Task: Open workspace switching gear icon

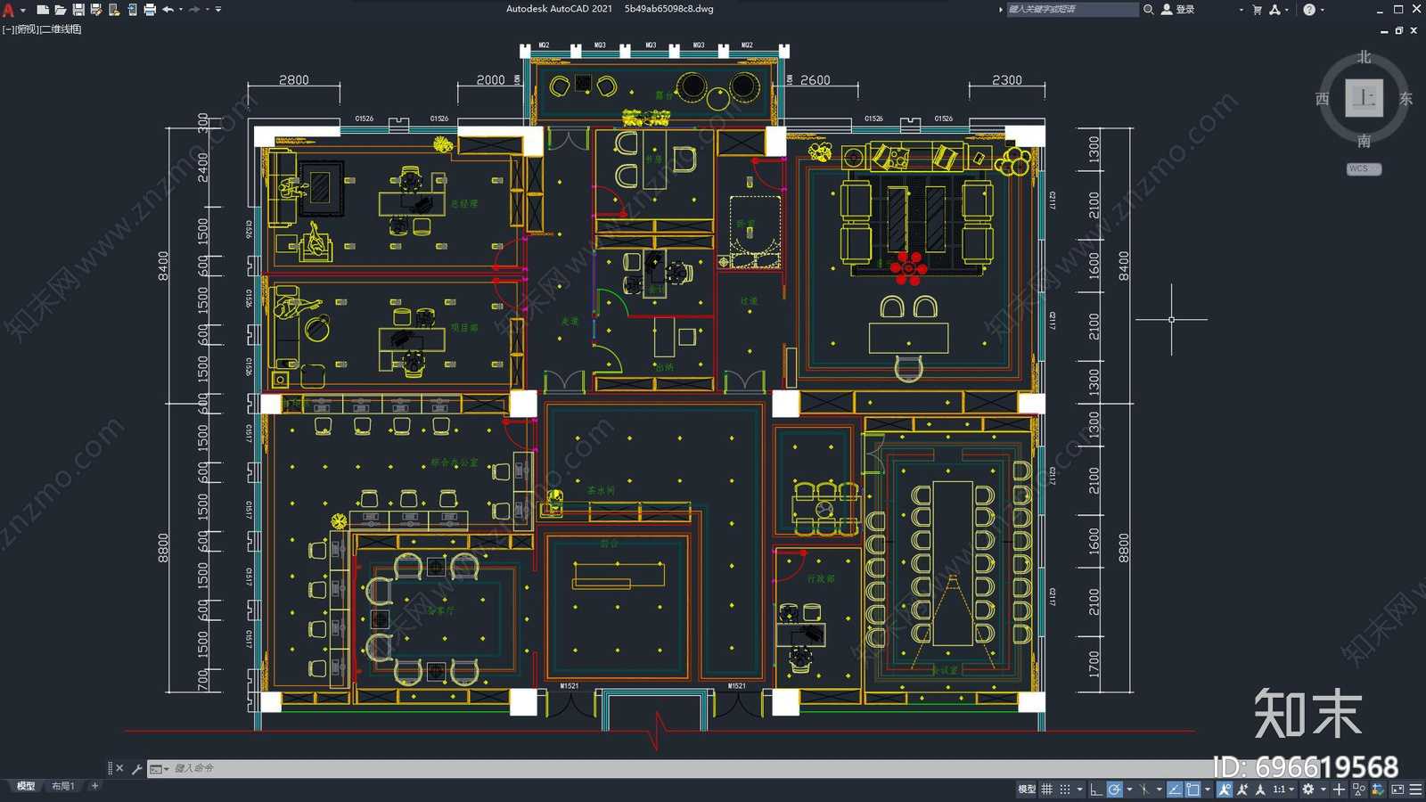Action: (x=1308, y=790)
